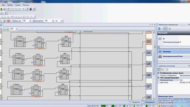This screenshot has width=190, height=107.
Task: Click the library list scroll-left arrow
Action: 159,47
